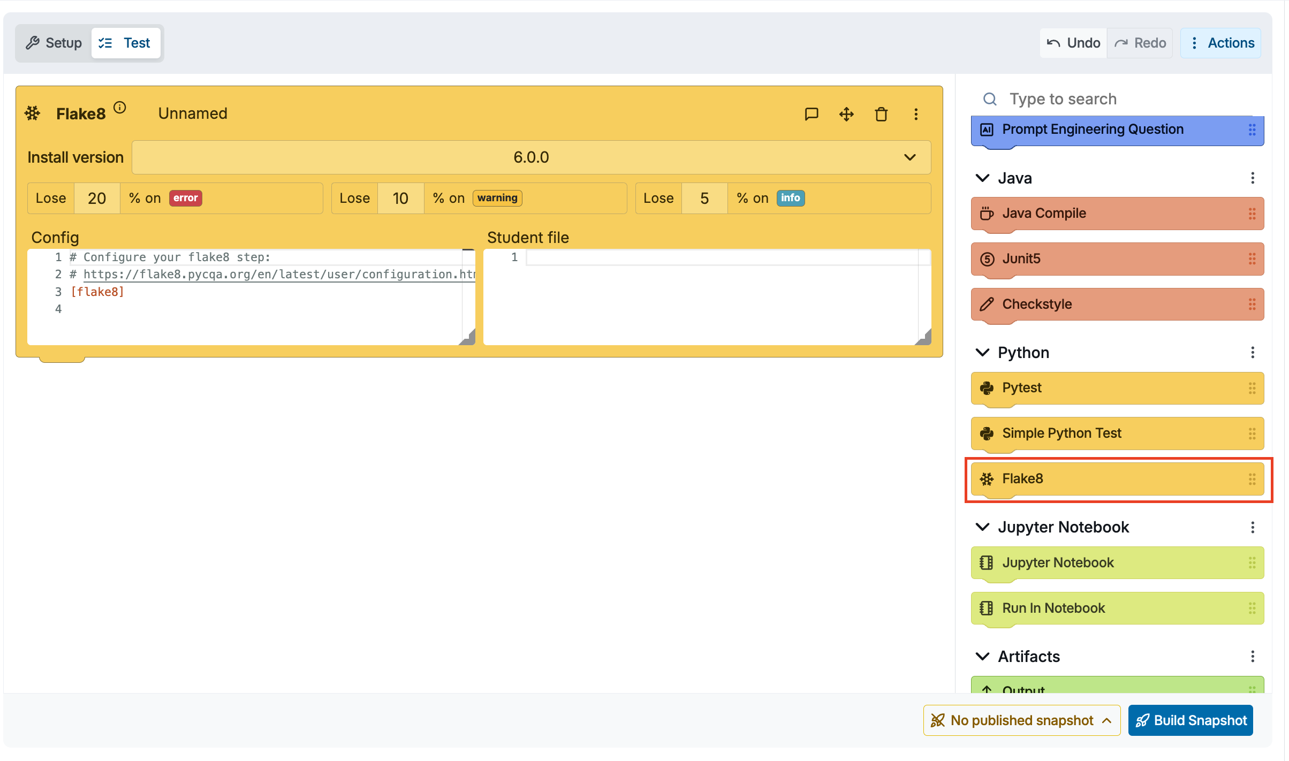Click the search magnifier icon

coord(990,99)
